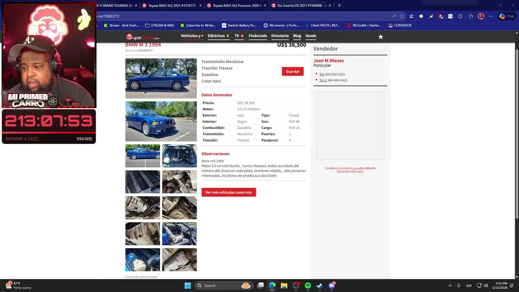519x292 pixels.
Task: Open Spotify on taskbar
Action: pyautogui.click(x=308, y=286)
